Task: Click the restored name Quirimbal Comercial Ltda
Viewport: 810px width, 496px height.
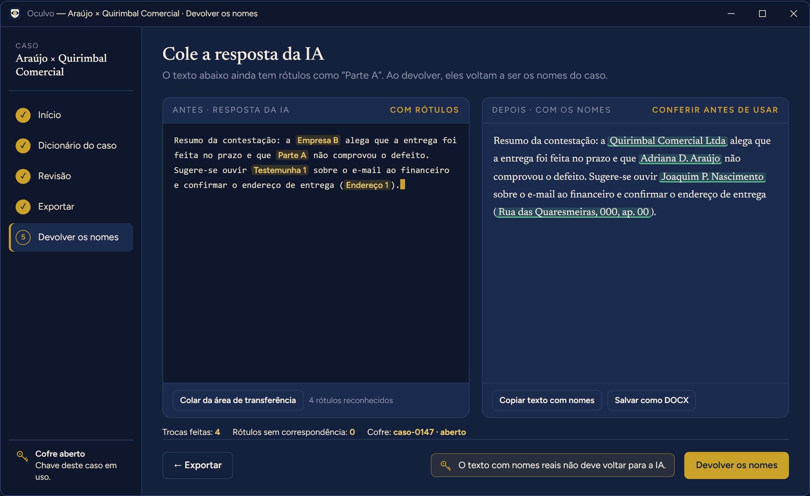Action: tap(668, 140)
